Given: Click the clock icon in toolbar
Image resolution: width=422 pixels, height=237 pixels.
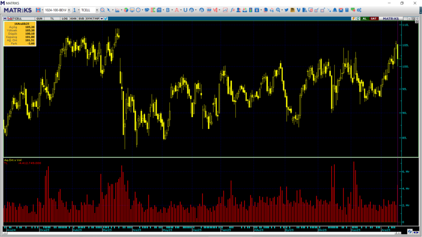Looking at the screenshot, I should coord(138,10).
